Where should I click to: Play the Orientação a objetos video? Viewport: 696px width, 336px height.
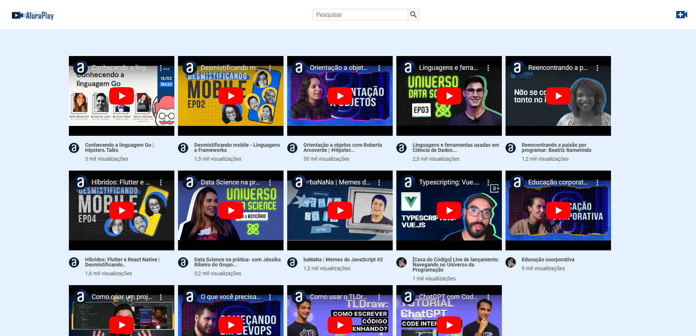pos(340,96)
